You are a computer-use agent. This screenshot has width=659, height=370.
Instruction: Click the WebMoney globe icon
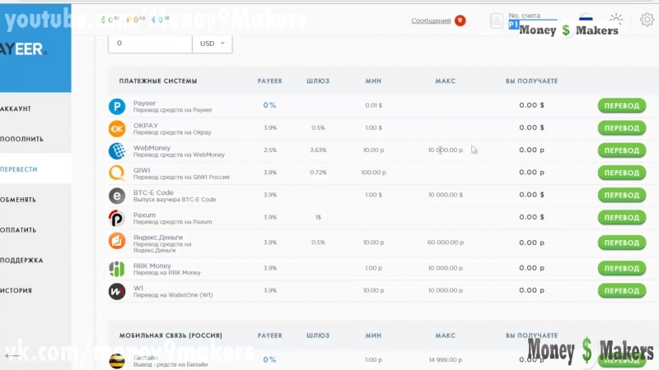[117, 150]
